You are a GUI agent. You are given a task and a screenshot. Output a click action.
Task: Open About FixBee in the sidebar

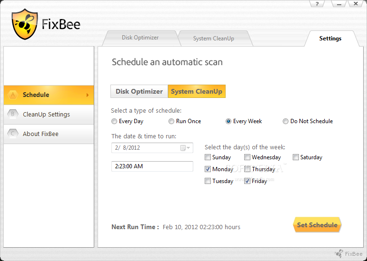tap(49, 134)
